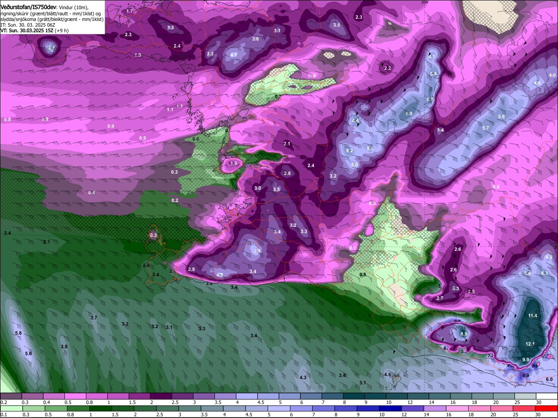Select the 3.0 value on the map

(x=258, y=188)
